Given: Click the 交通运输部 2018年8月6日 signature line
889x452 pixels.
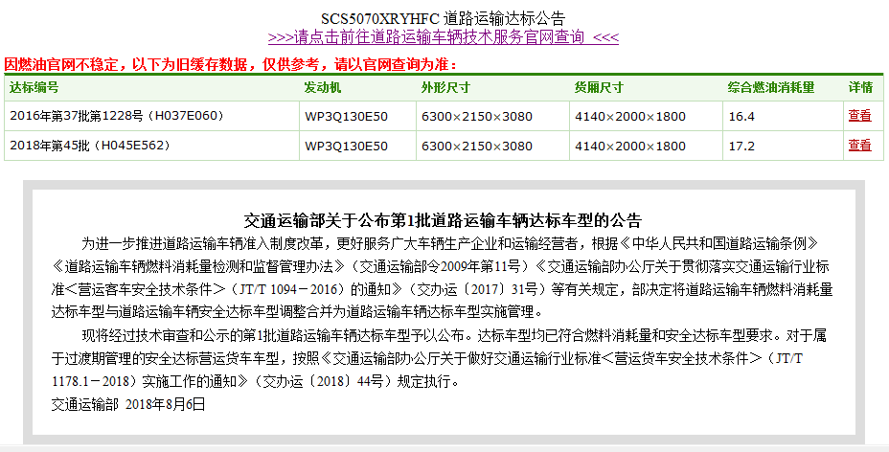Looking at the screenshot, I should (x=128, y=404).
